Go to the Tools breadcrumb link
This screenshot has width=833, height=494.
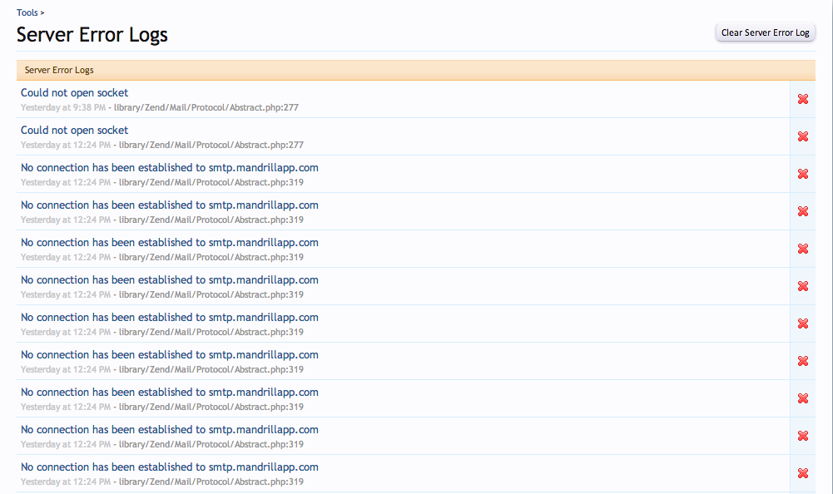(27, 12)
